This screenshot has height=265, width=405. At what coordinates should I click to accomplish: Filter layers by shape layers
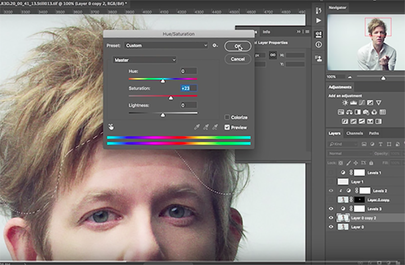click(x=389, y=144)
